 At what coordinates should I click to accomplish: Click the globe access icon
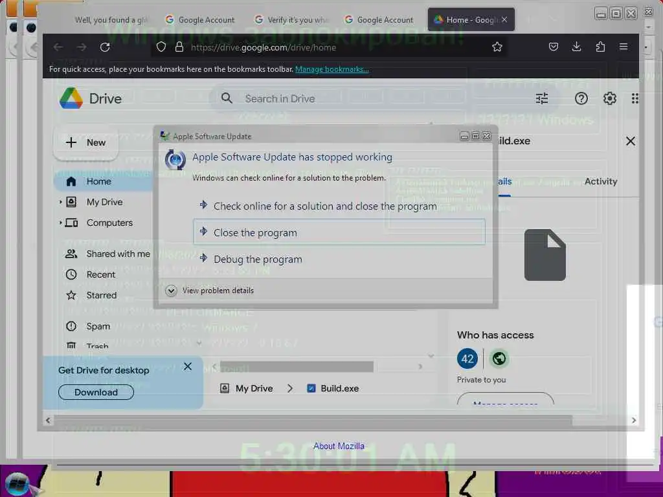499,359
